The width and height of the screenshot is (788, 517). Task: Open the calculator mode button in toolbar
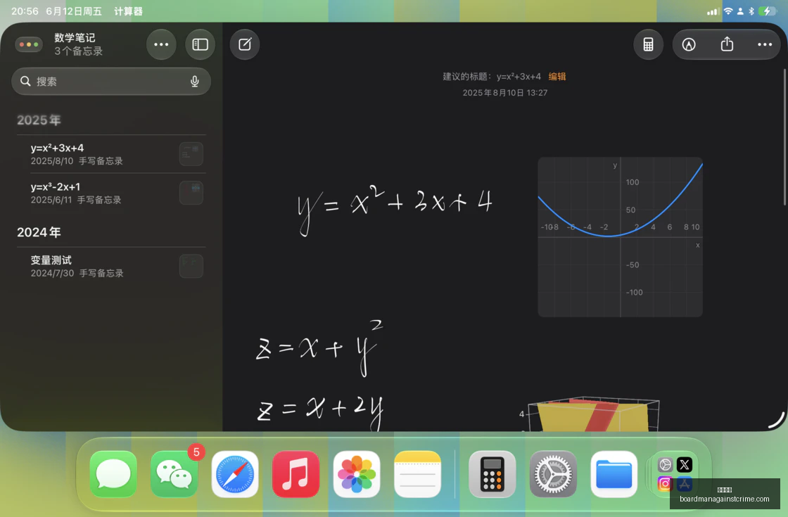click(648, 44)
